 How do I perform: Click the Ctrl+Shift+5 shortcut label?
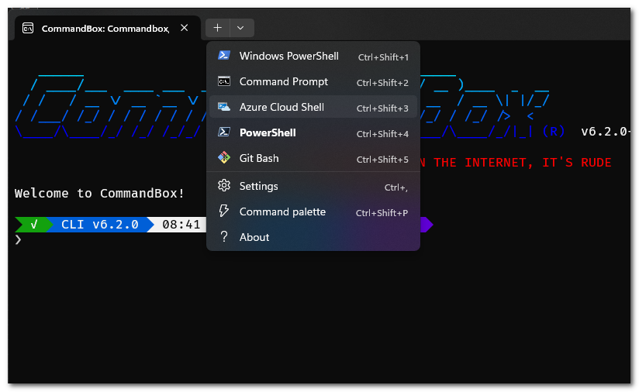(x=382, y=160)
